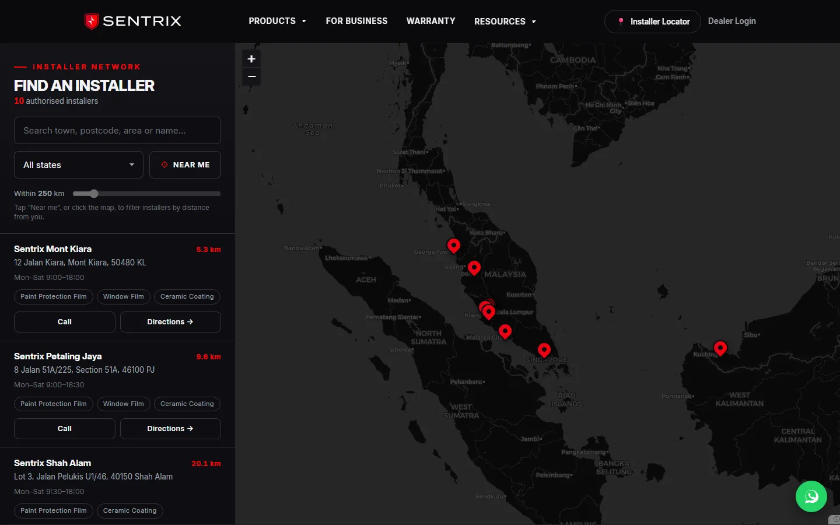This screenshot has height=525, width=840.
Task: Select the Sentrix Shah Alam listing title
Action: [x=52, y=463]
